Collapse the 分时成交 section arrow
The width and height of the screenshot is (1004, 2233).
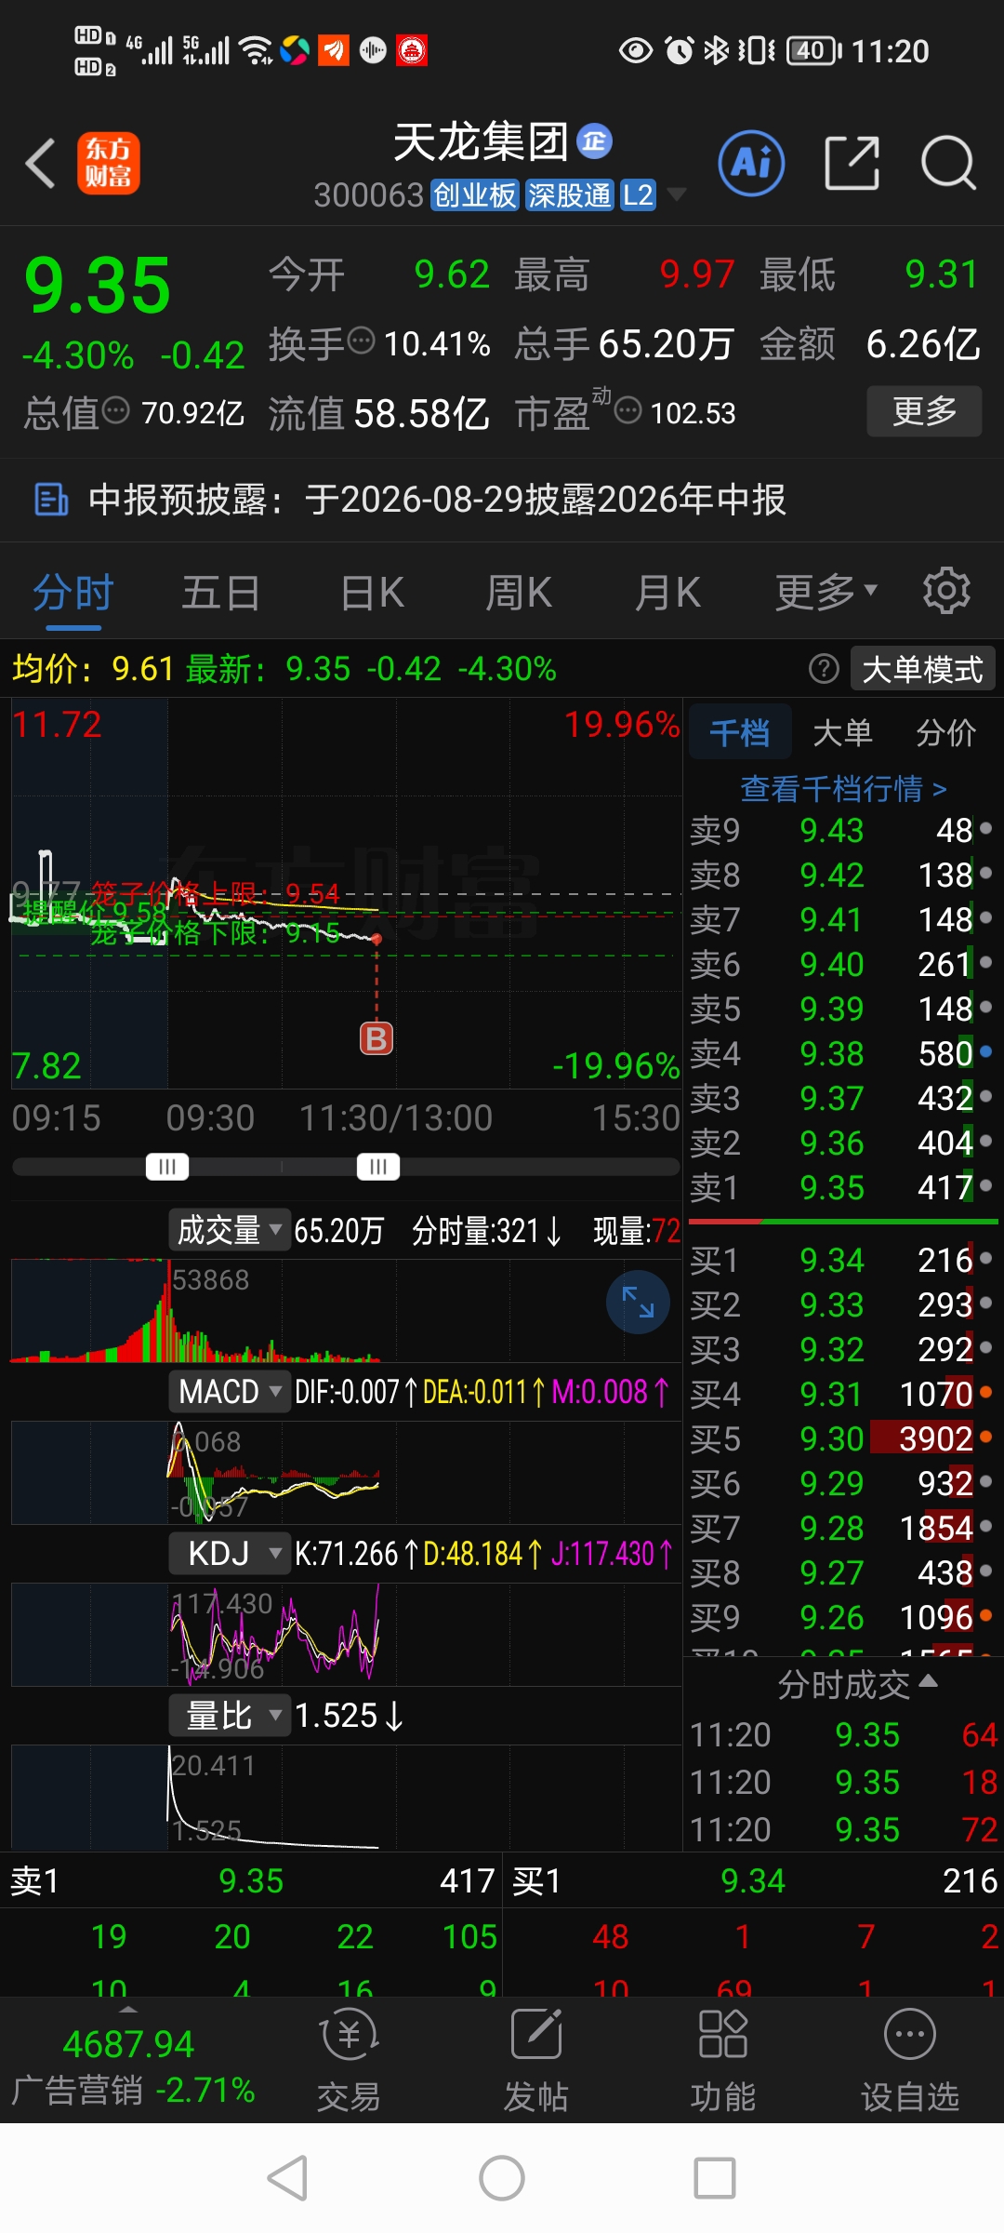tap(928, 1681)
